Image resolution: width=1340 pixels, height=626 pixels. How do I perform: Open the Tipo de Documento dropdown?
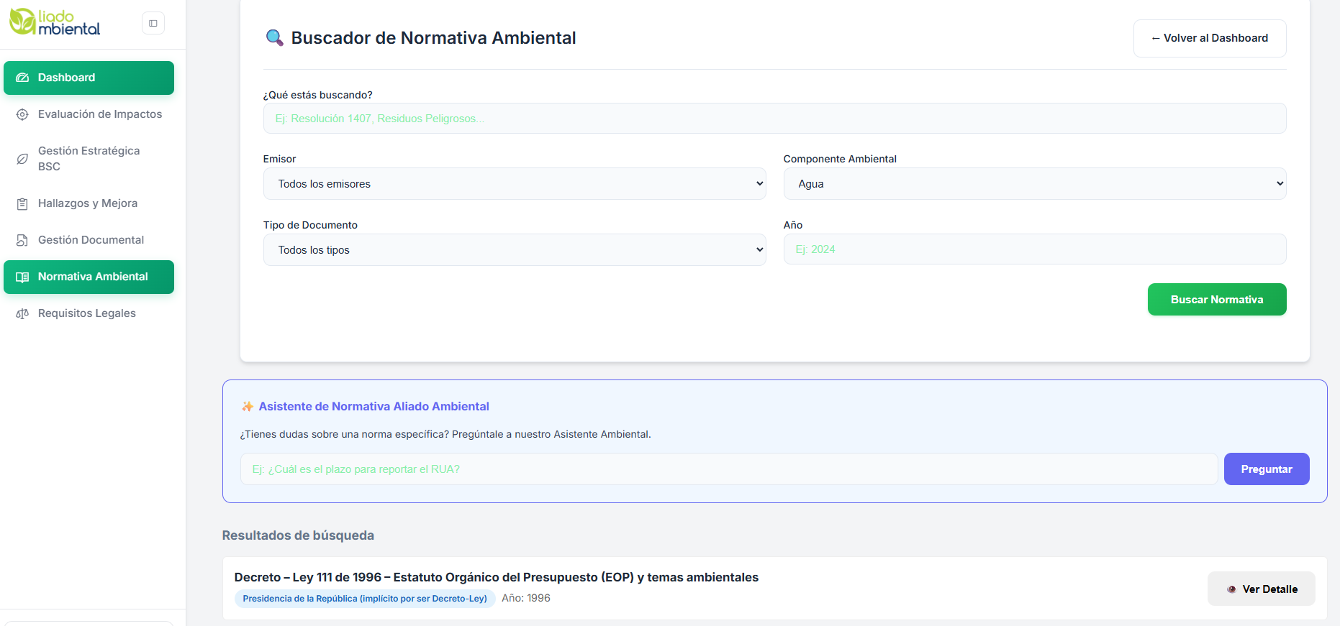514,250
